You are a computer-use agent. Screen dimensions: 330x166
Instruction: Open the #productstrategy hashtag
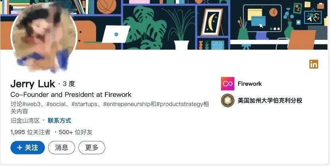179,104
